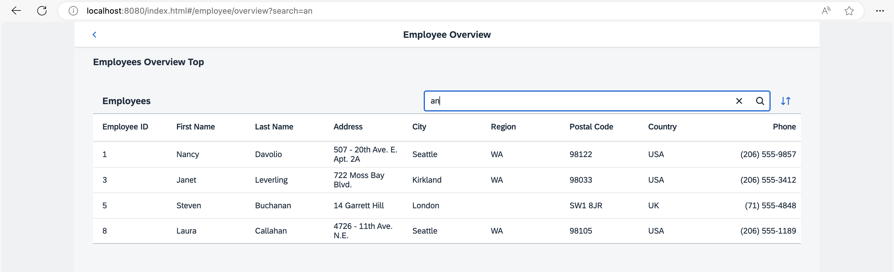This screenshot has height=272, width=894.
Task: Click address '722 Moss Bay Blvd.'
Action: point(359,180)
